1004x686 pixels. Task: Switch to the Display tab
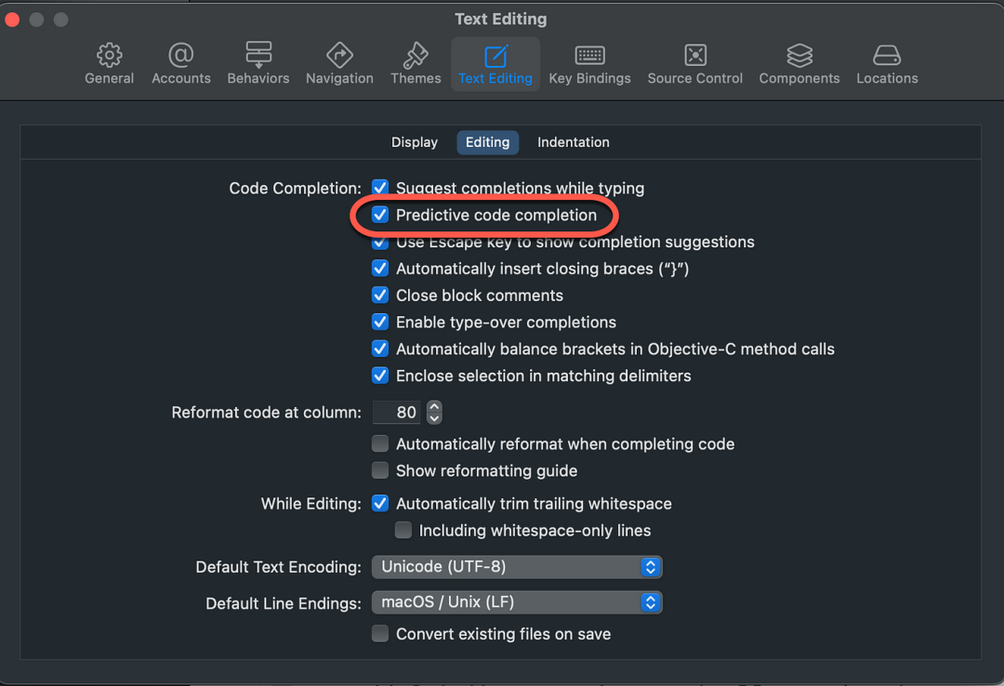point(414,142)
